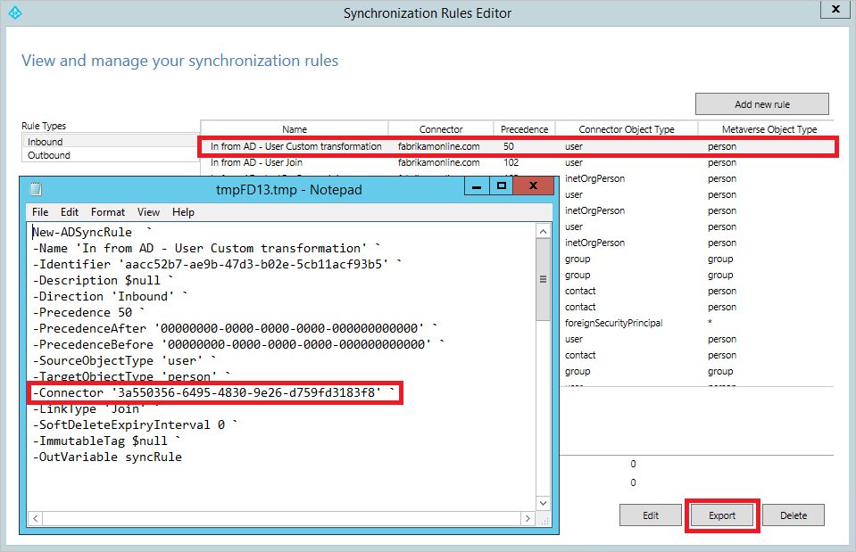Click the Synchronization Rules Editor diamond logo icon
The width and height of the screenshot is (856, 552).
click(15, 12)
